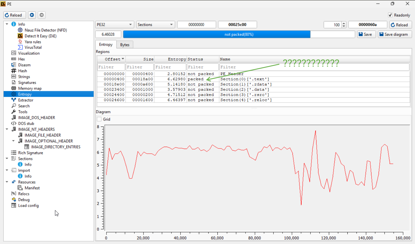Toggle the Readonly checkbox
The height and width of the screenshot is (244, 415).
390,15
